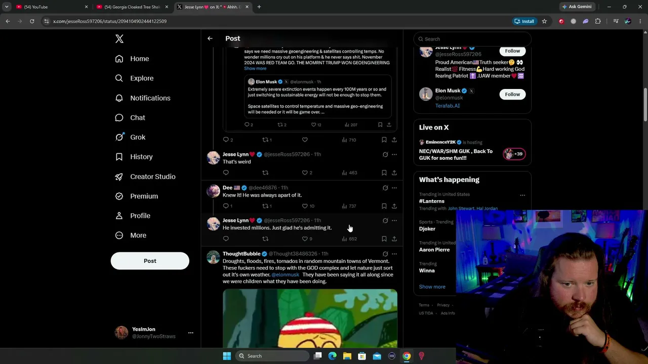This screenshot has height=364, width=648.
Task: Share the "That's weird" post
Action: 394,173
